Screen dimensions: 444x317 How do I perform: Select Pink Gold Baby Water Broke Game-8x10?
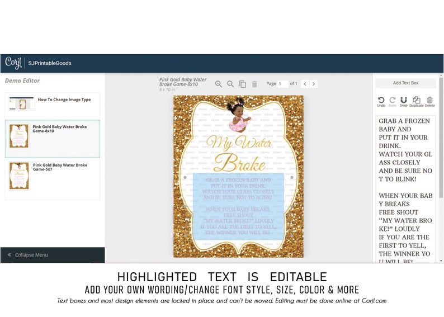coord(53,139)
